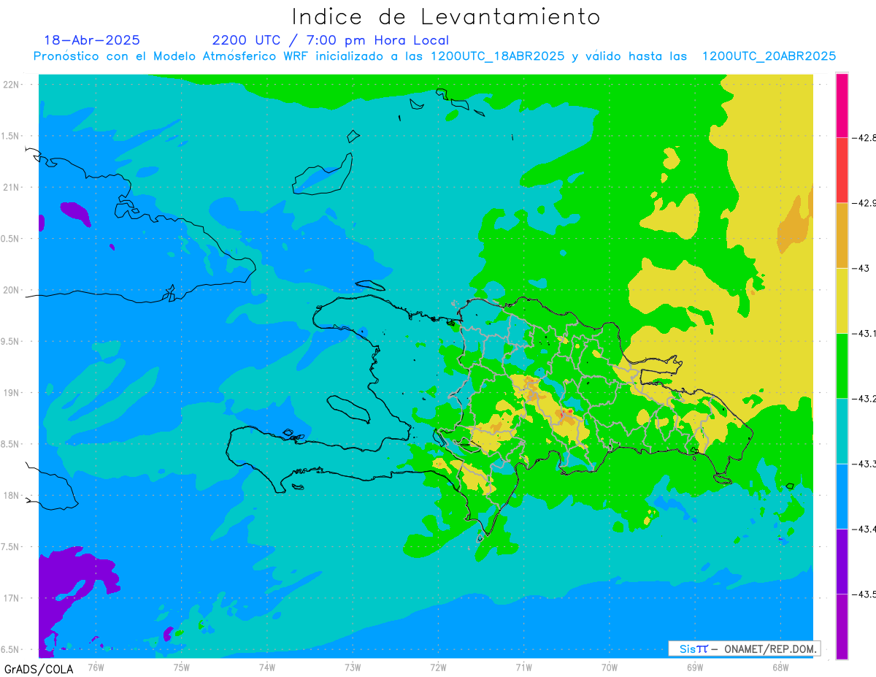The width and height of the screenshot is (876, 677).
Task: Pick the teal legend swatch above -43.3
Action: (x=842, y=431)
